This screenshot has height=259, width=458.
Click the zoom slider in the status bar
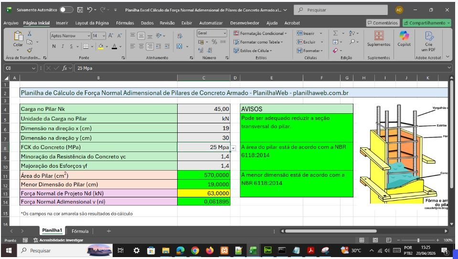click(418, 240)
